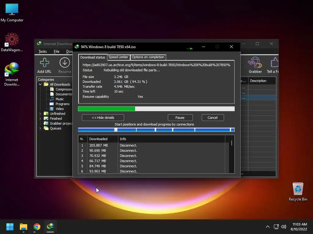Open the Recycle Bin icon
The image size is (313, 234).
click(x=298, y=191)
